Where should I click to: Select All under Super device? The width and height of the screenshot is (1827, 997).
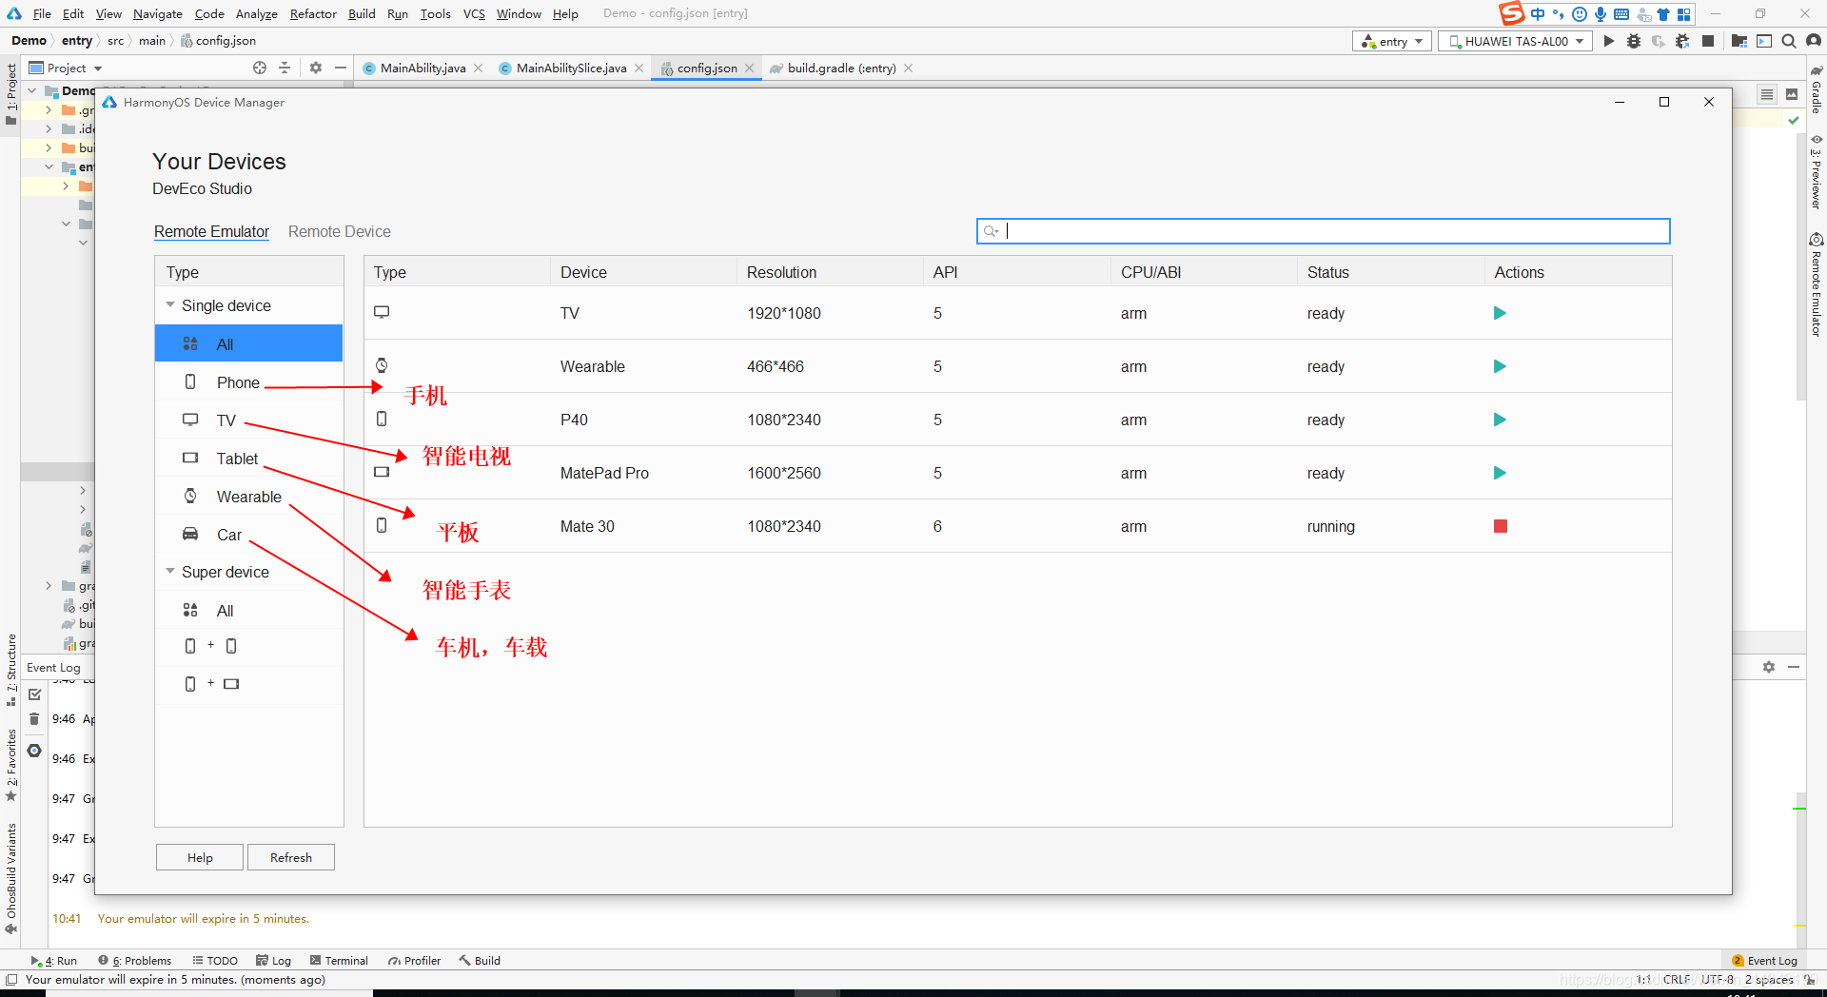[x=248, y=611]
